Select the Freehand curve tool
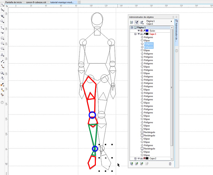The image size is (213, 175). [2, 28]
